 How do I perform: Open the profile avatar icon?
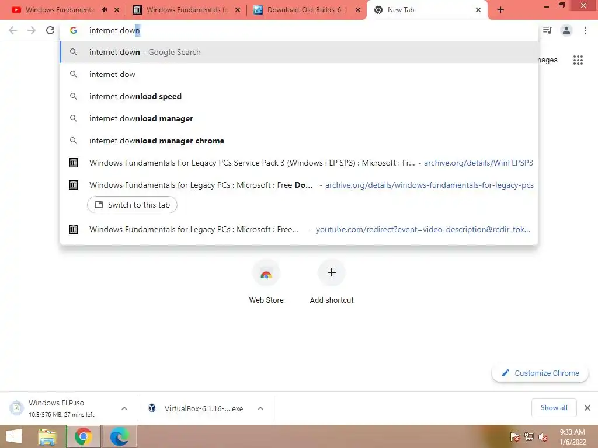(x=566, y=30)
